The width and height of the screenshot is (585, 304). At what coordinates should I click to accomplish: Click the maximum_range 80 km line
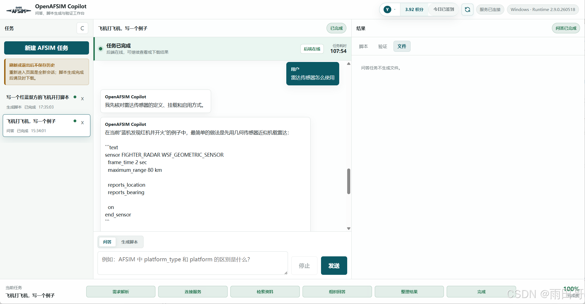pyautogui.click(x=135, y=170)
